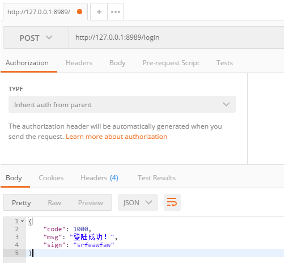Open a new request tab with plus icon
The height and width of the screenshot is (263, 285).
point(99,12)
